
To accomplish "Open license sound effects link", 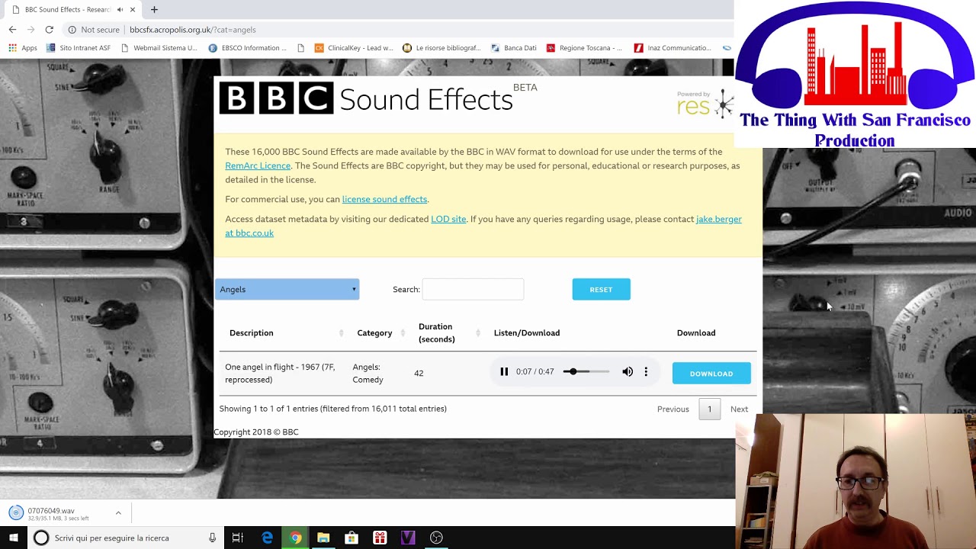I will click(384, 199).
